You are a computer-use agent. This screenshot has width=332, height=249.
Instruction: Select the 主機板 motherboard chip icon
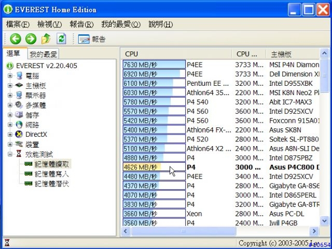(x=19, y=85)
